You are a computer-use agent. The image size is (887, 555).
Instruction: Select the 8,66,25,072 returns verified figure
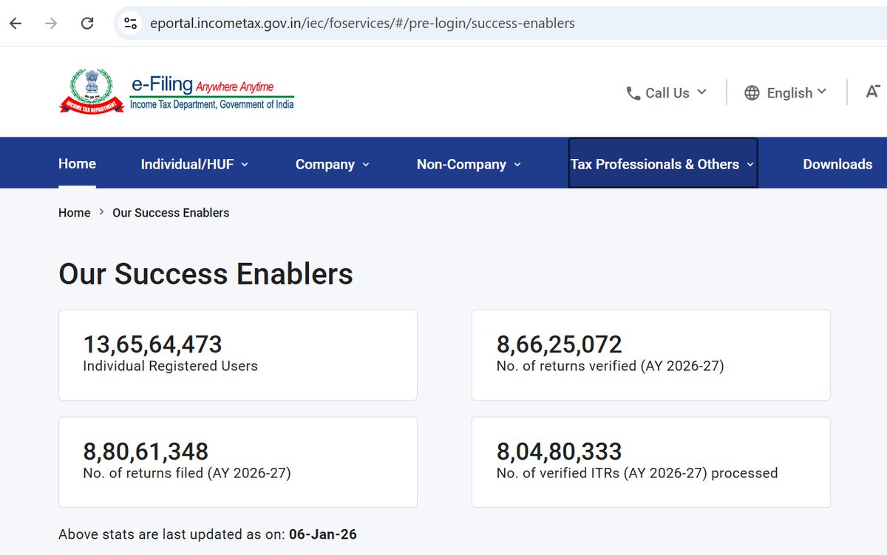560,344
